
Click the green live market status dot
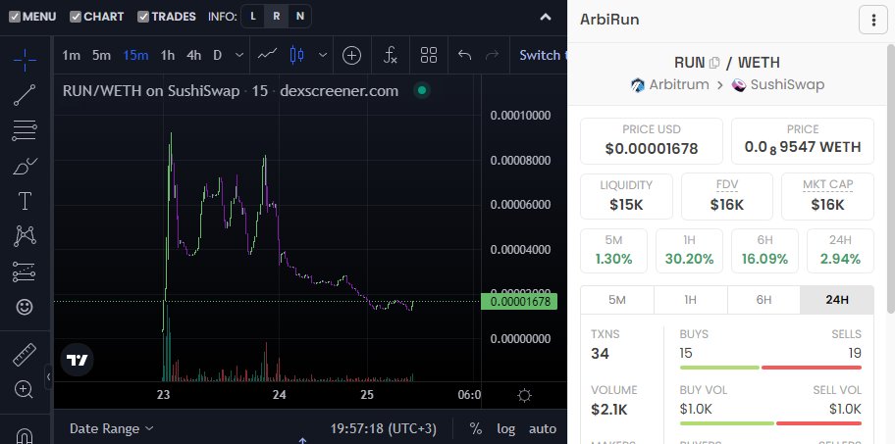421,90
